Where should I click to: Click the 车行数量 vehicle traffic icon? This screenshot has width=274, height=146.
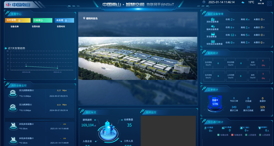[x=223, y=127]
